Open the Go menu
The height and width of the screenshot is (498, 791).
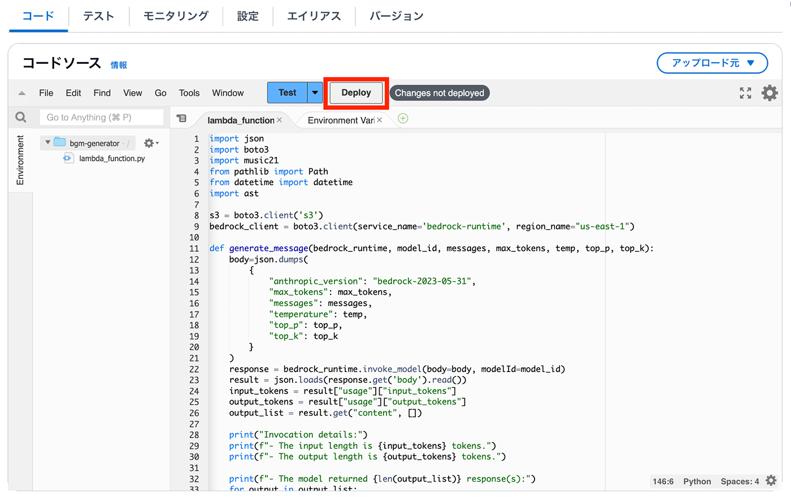tap(160, 93)
